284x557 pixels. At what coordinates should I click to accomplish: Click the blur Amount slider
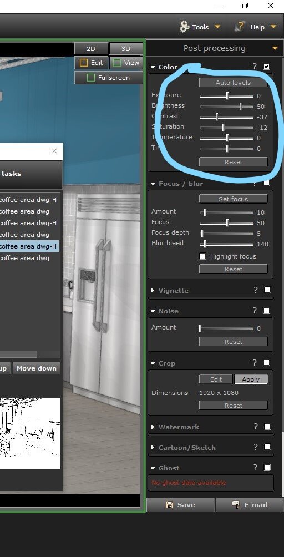(x=227, y=212)
